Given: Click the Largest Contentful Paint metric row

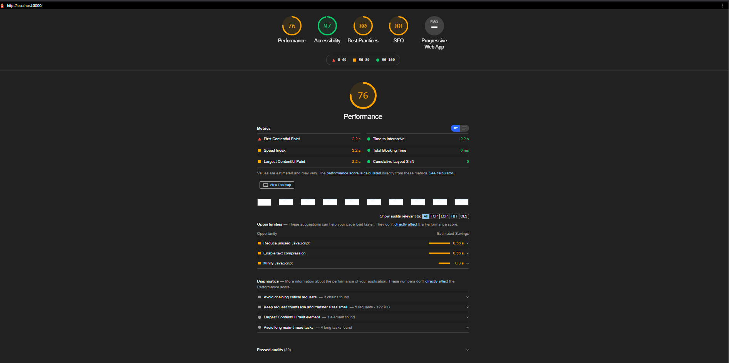Looking at the screenshot, I should pos(309,162).
